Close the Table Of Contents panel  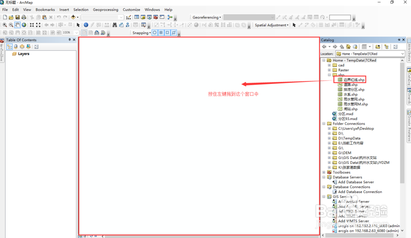click(74, 40)
